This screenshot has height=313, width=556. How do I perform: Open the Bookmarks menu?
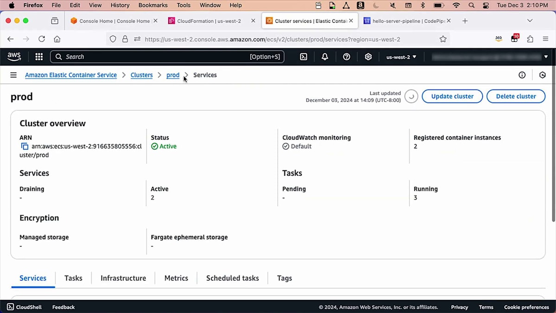click(152, 6)
